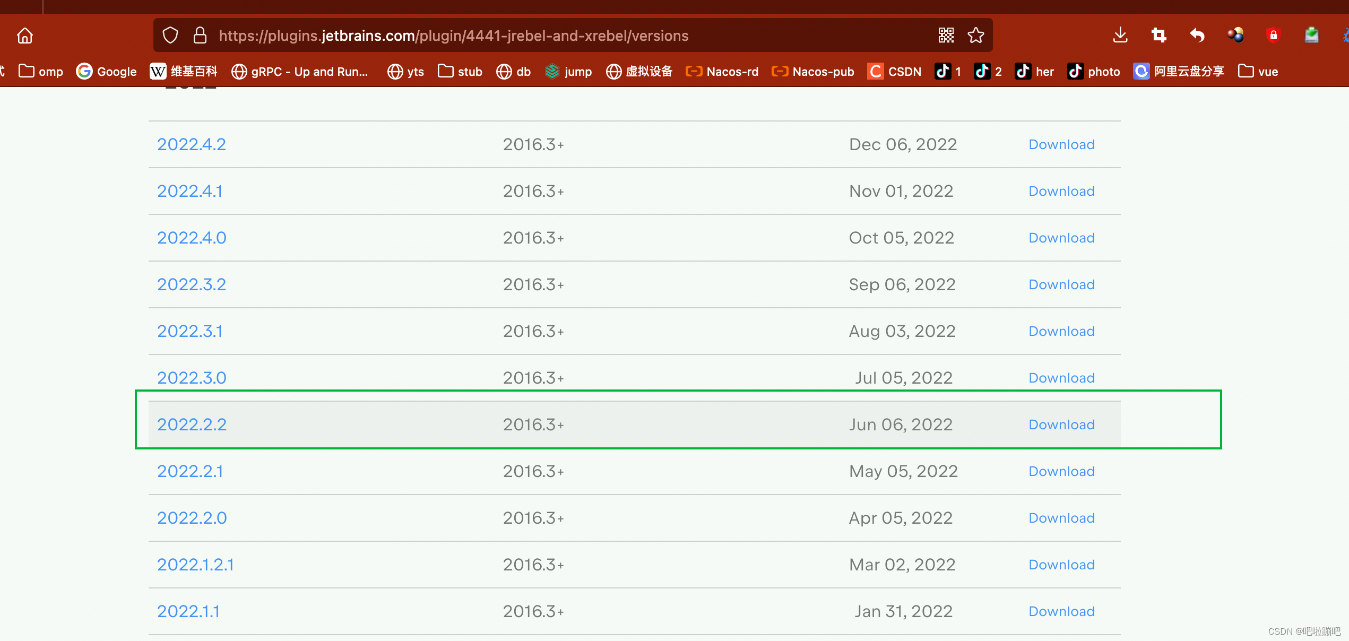Open the red shield extension icon
The image size is (1349, 641).
pos(1273,36)
